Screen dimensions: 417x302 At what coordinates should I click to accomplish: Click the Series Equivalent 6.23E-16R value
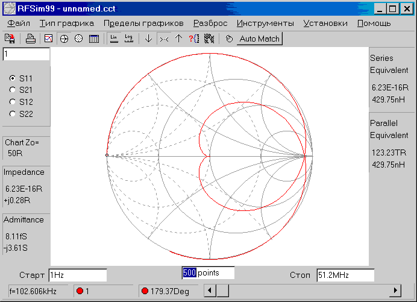click(390, 87)
